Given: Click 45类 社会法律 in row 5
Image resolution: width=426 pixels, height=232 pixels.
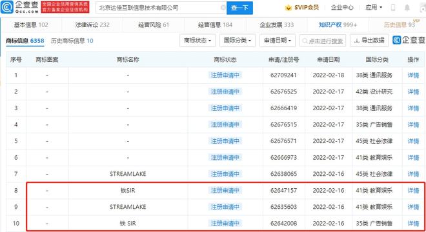Looking at the screenshot, I should click(x=374, y=141).
